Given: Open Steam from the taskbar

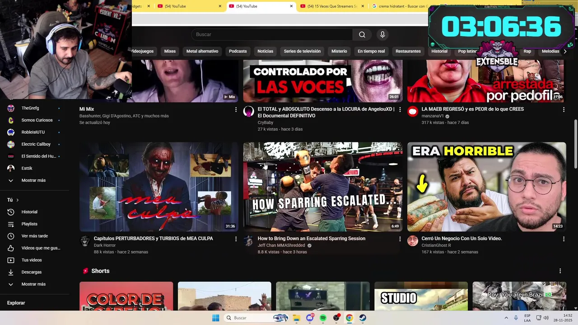Looking at the screenshot, I should [x=363, y=318].
